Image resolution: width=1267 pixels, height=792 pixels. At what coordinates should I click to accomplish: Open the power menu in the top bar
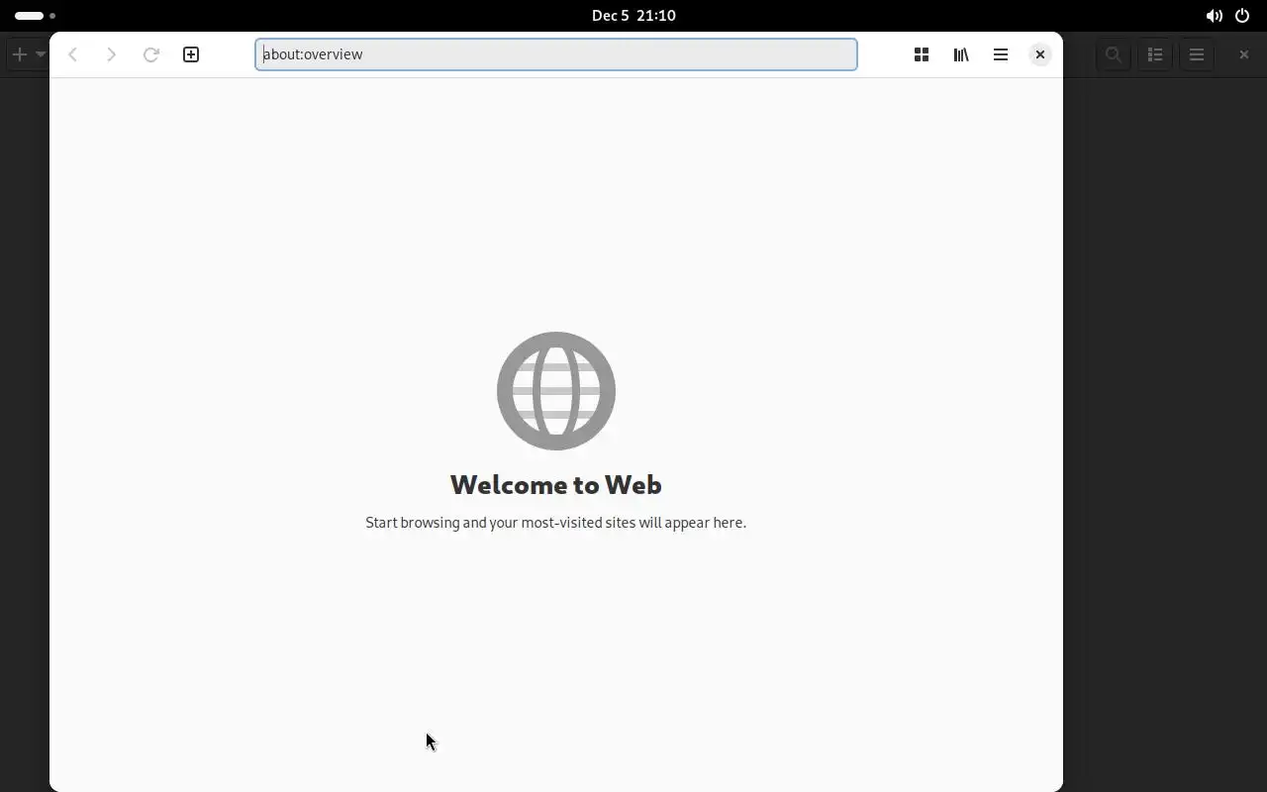(x=1242, y=16)
